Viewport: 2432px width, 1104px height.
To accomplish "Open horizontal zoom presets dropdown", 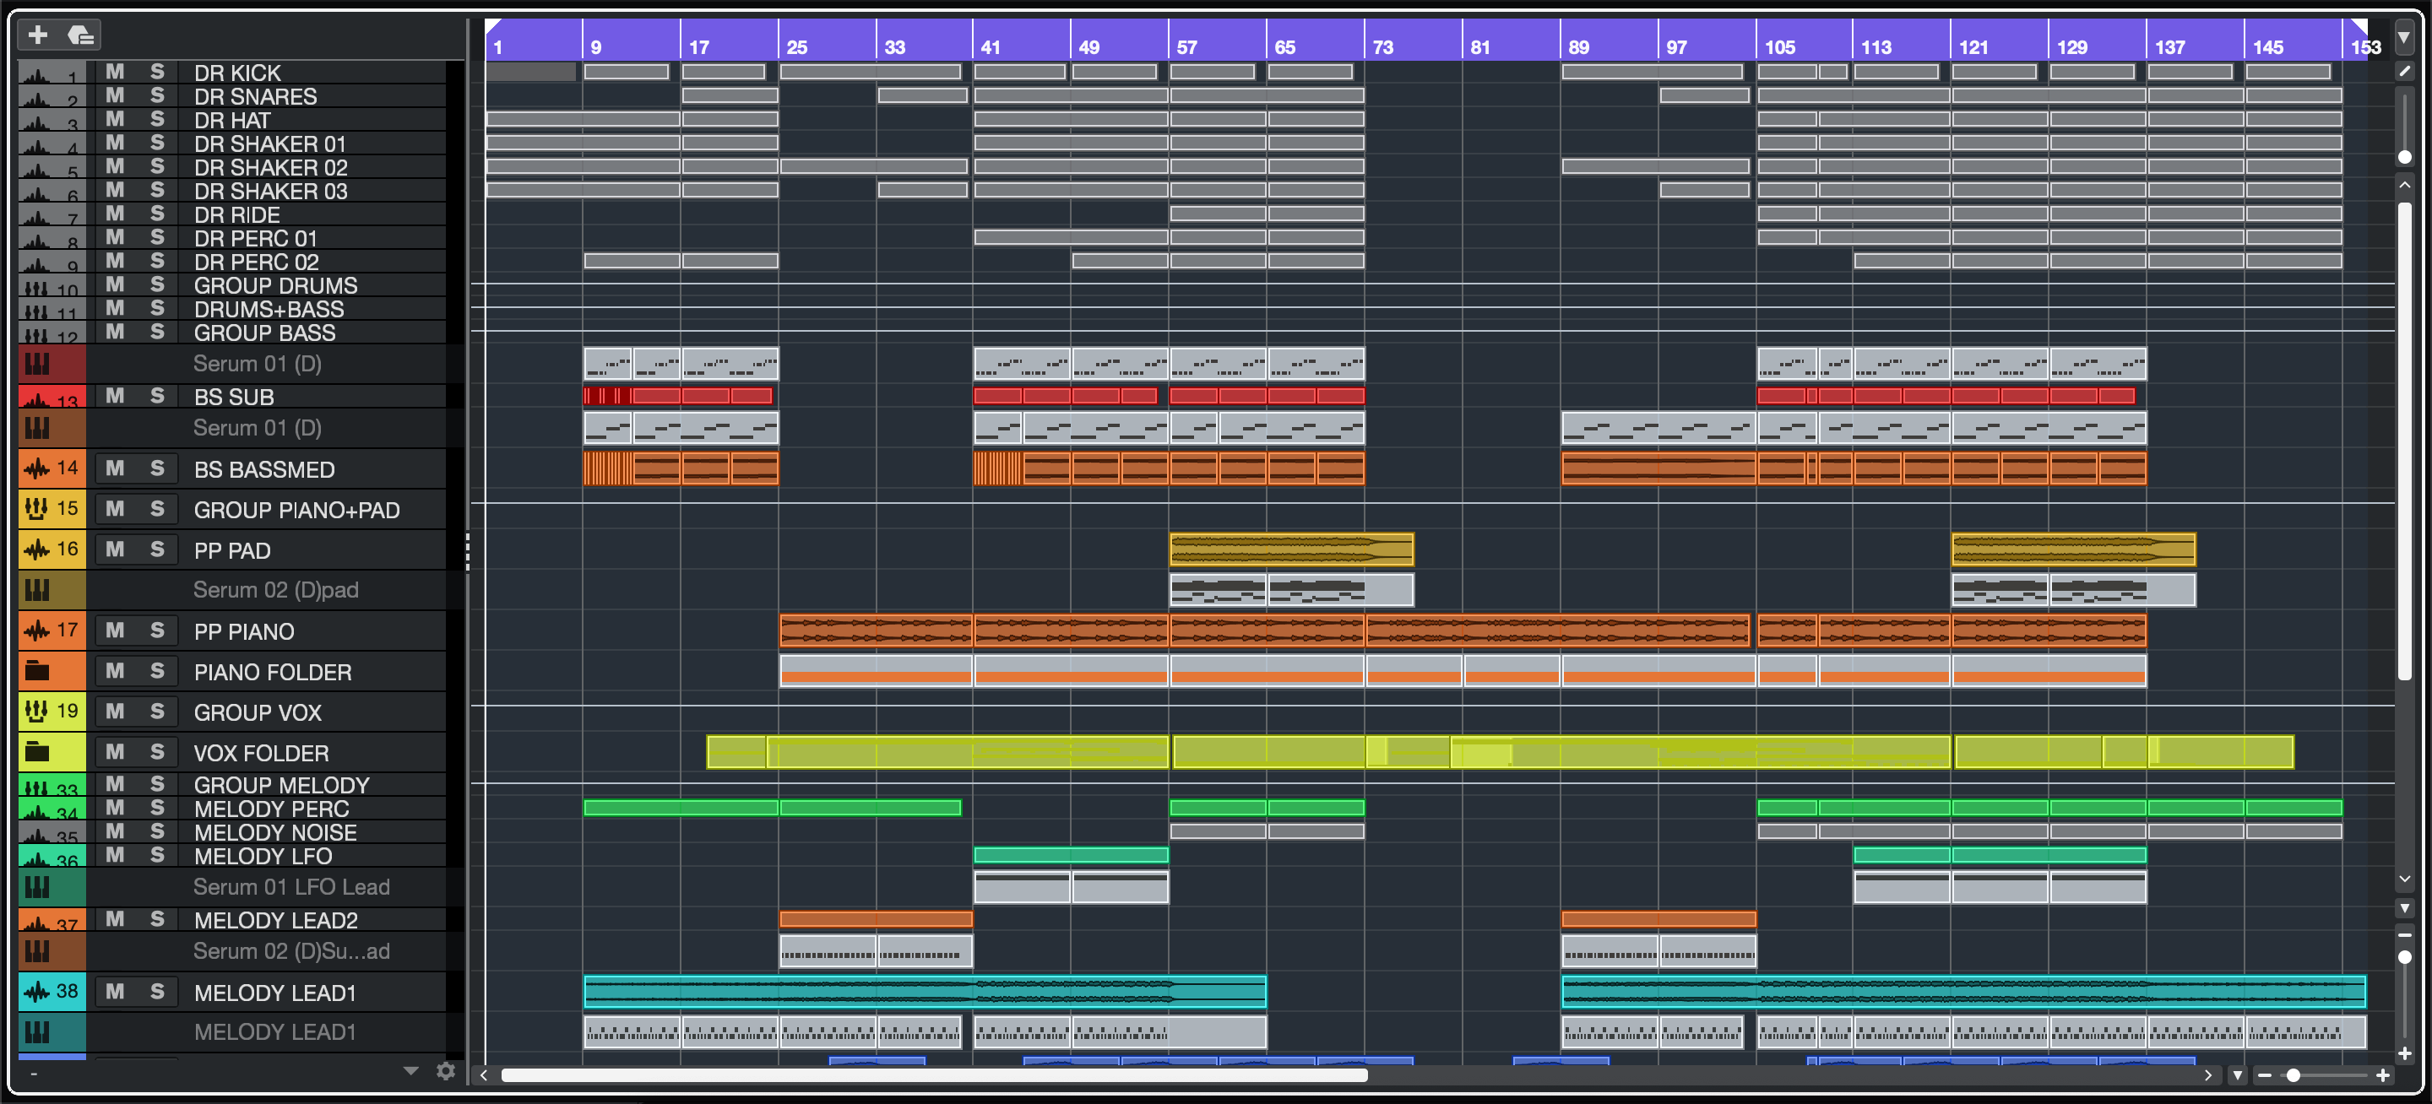I will pyautogui.click(x=2237, y=1074).
